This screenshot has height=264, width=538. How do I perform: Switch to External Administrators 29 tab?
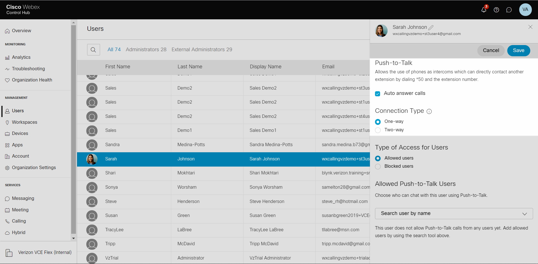coord(202,50)
